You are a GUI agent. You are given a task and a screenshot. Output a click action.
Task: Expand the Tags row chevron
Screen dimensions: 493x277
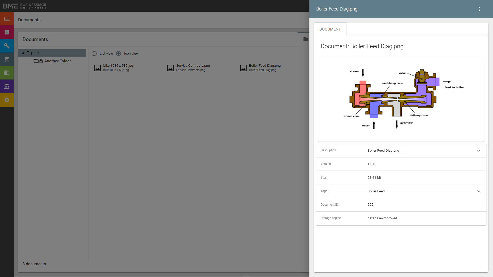click(x=479, y=191)
